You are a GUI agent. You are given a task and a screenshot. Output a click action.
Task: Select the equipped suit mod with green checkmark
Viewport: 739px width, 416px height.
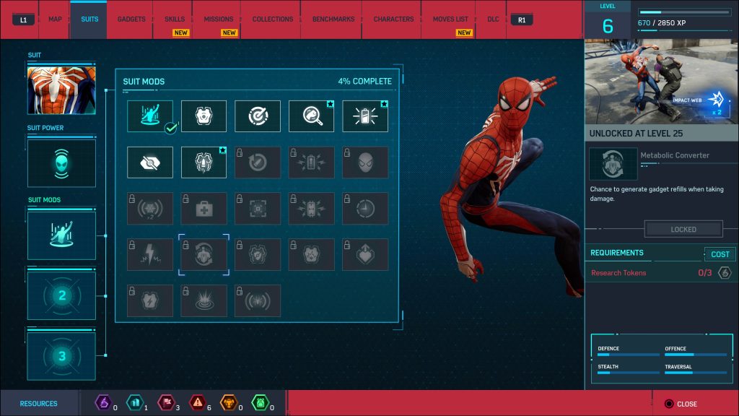(149, 116)
